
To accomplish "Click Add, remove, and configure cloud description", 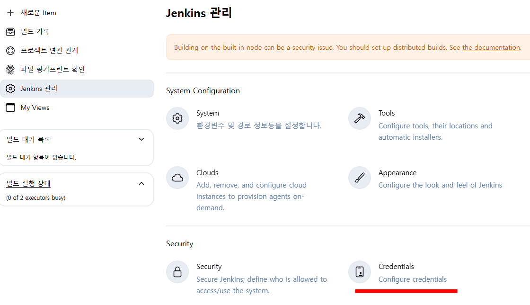I will tap(251, 197).
